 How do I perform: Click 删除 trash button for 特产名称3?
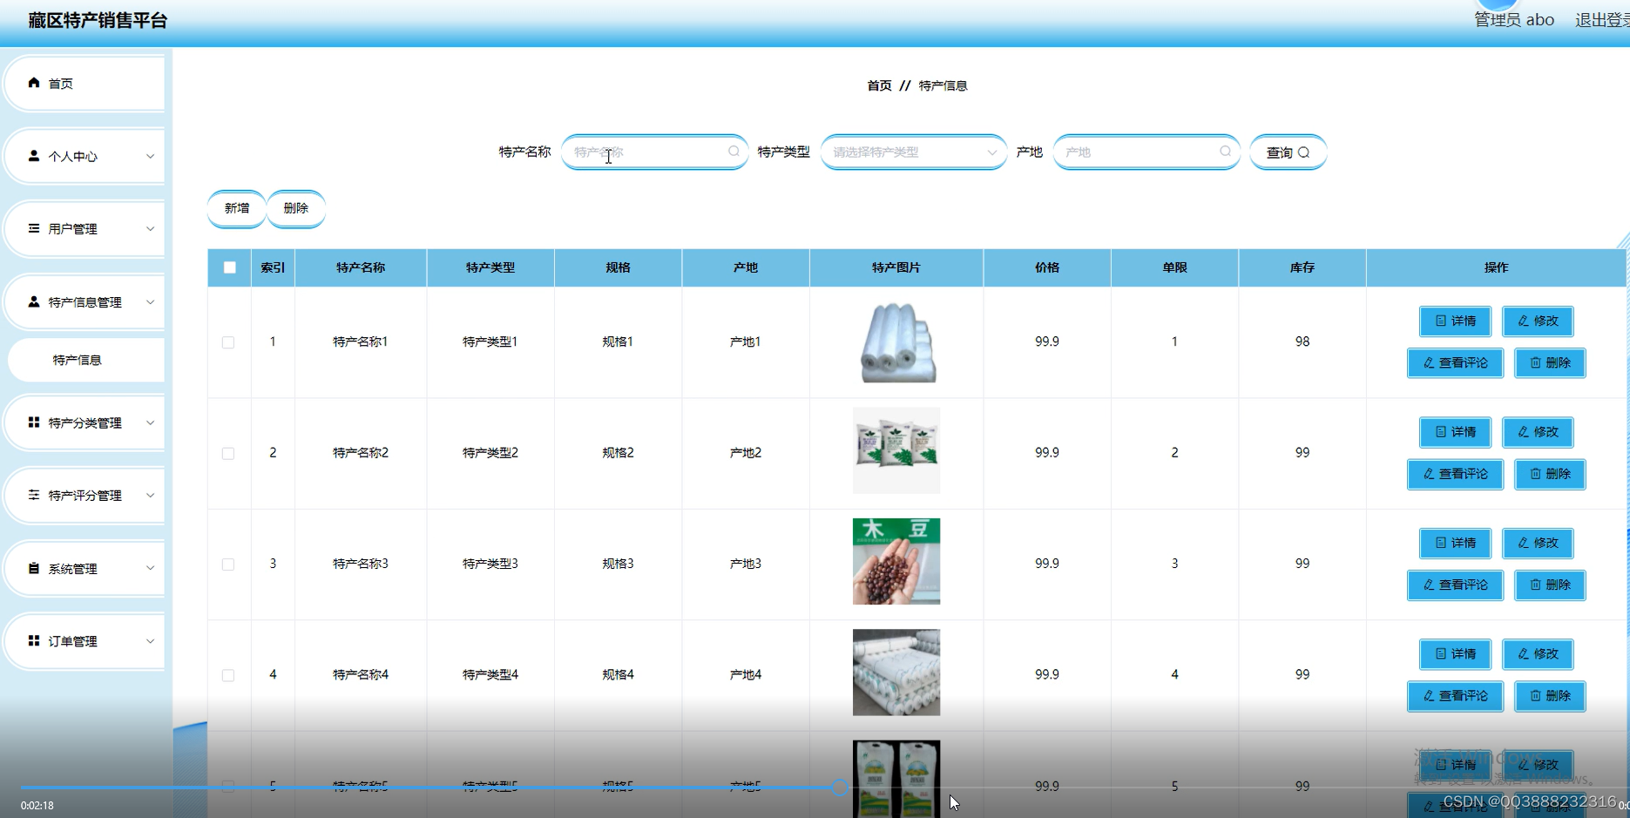1550,585
